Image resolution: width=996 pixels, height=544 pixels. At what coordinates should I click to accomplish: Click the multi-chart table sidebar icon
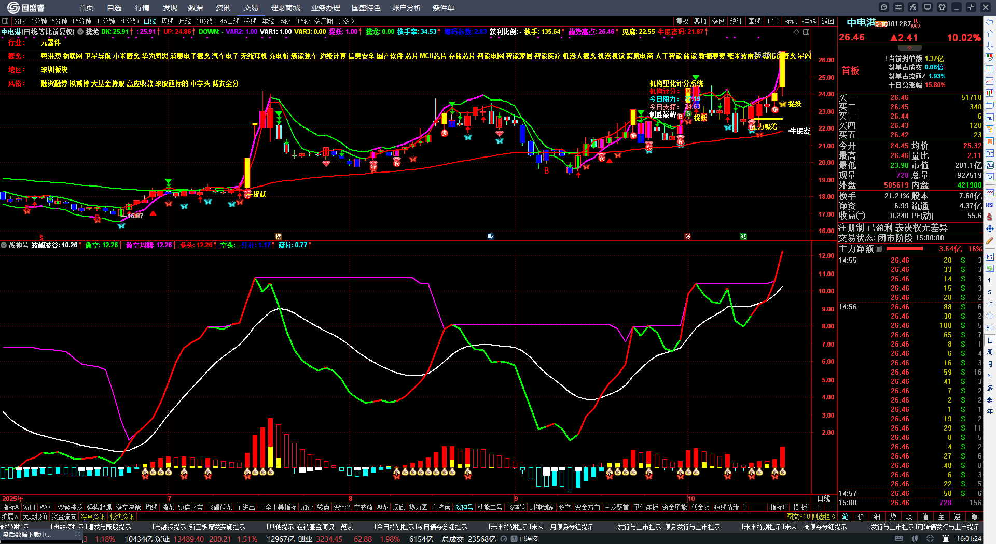point(990,69)
